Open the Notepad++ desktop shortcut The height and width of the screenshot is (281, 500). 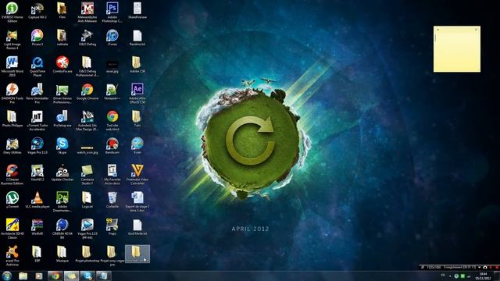[112, 92]
